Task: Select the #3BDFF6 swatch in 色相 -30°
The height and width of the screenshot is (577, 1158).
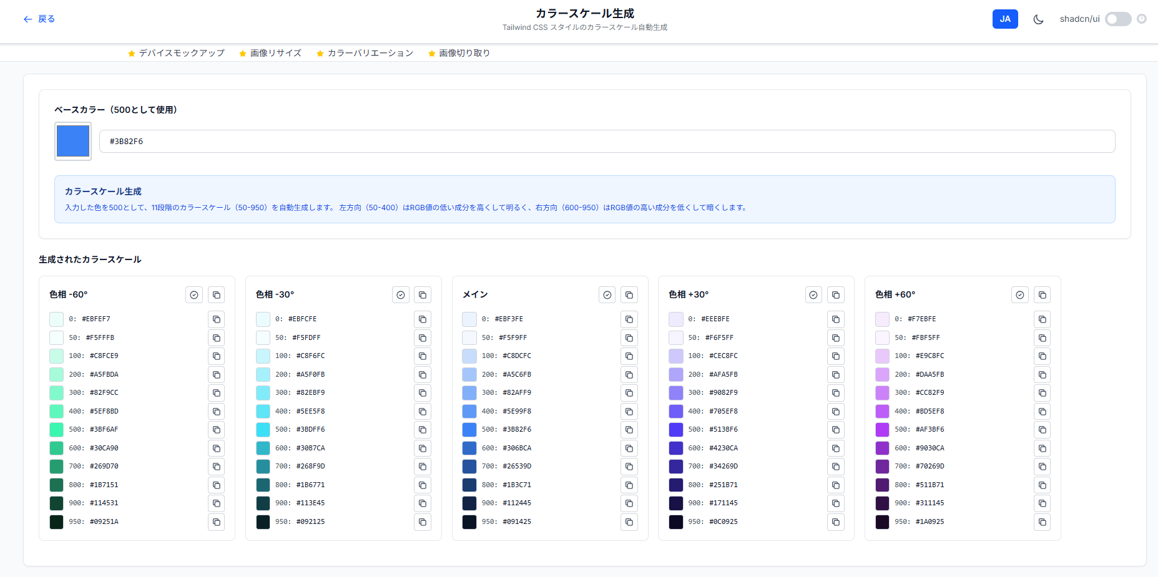Action: click(x=263, y=430)
